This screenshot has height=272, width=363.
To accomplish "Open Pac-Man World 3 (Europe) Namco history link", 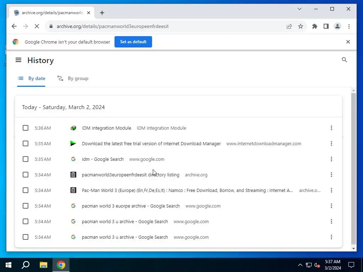I will [187, 190].
